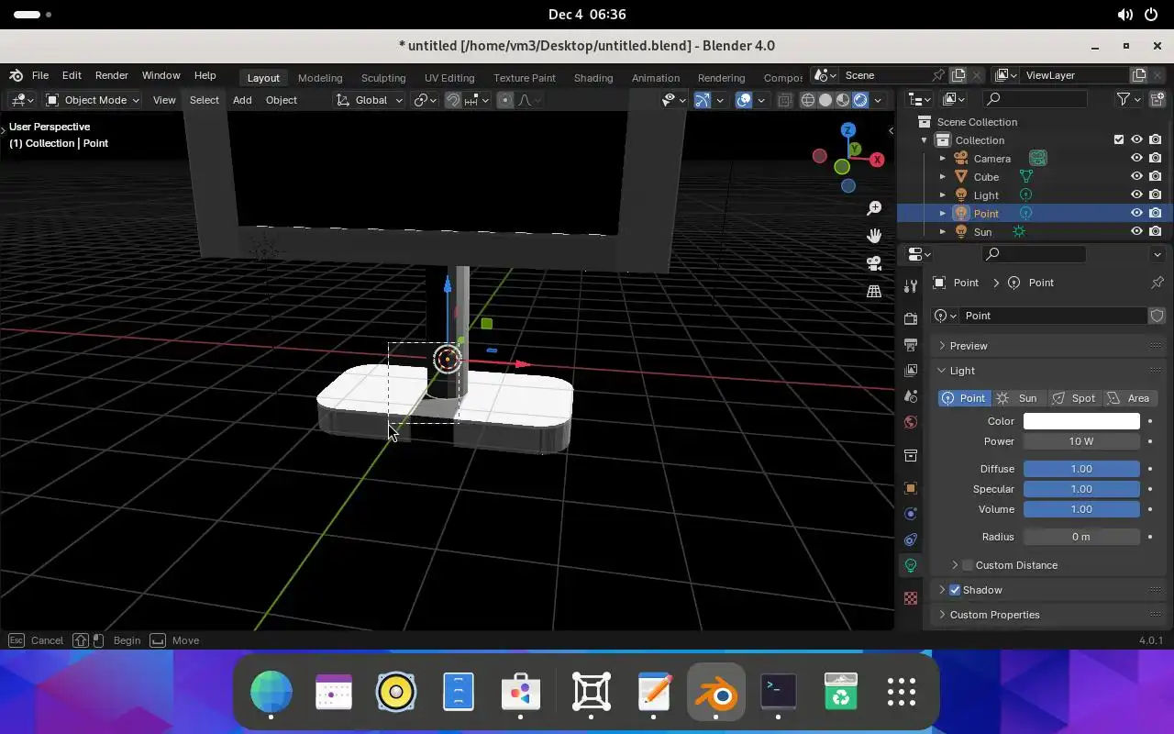Open the Light data properties tab
This screenshot has height=734, width=1174.
[911, 565]
